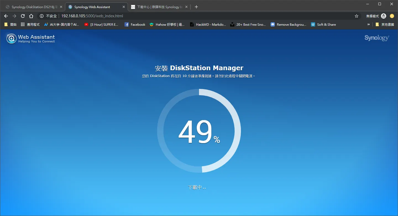398x216 pixels.
Task: Click the Web Assistant magnifier logo icon
Action: [11, 38]
